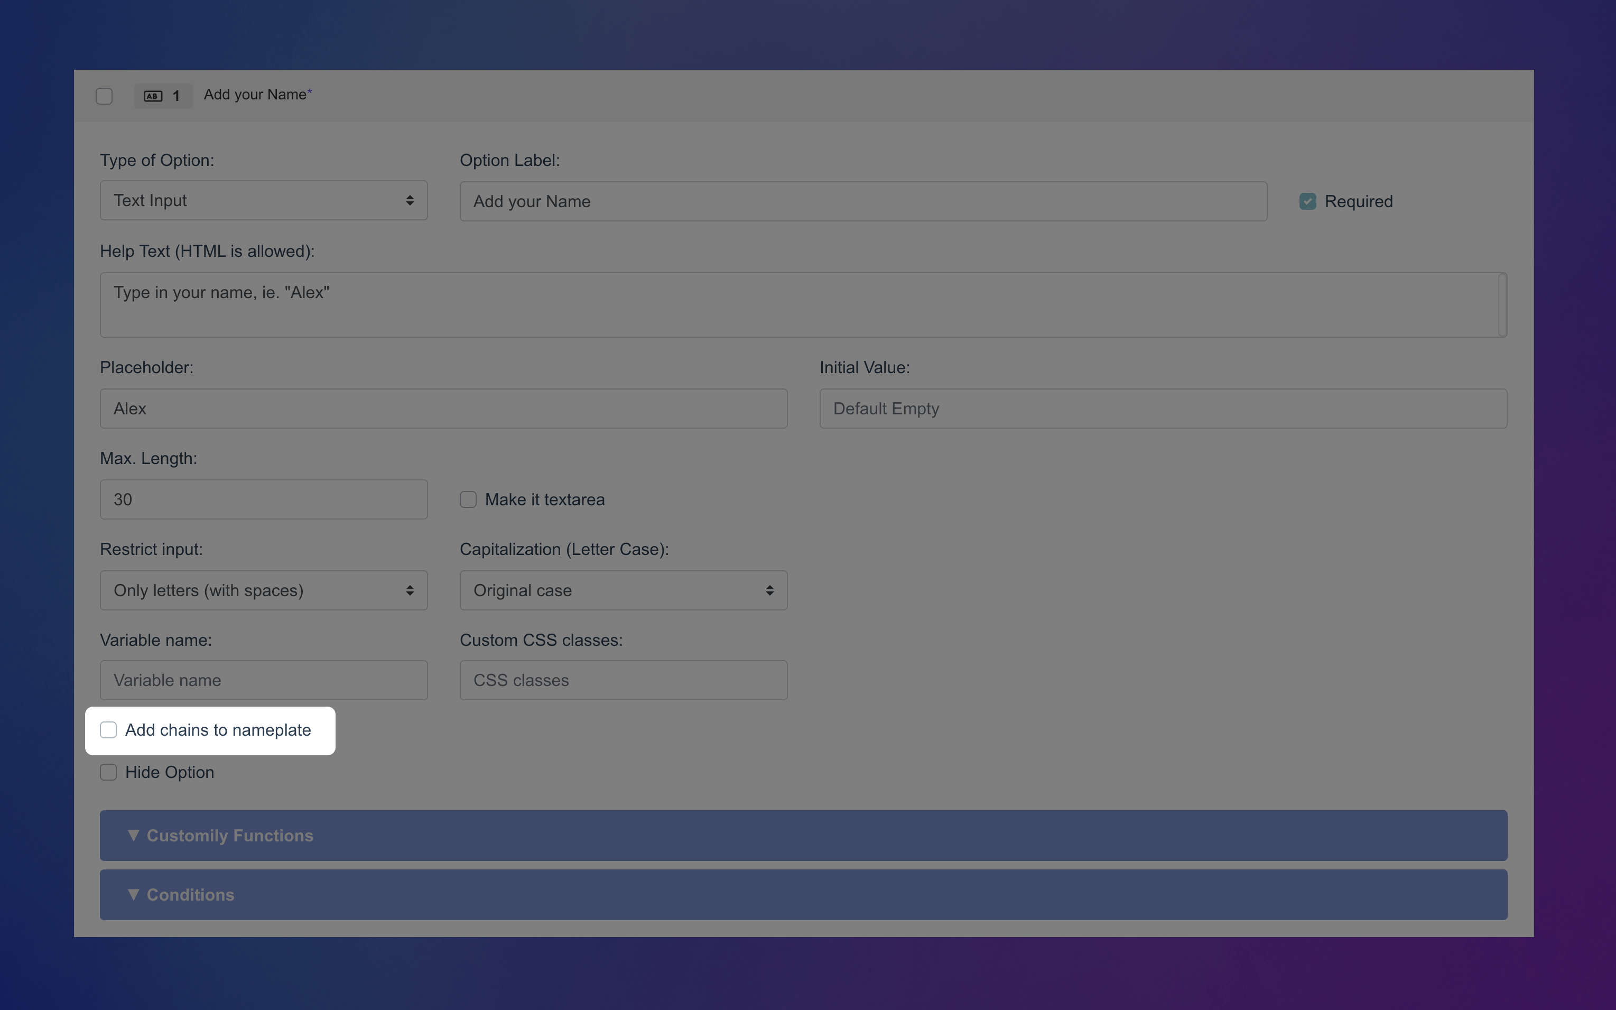
Task: Click the AB text-input type icon
Action: 152,96
